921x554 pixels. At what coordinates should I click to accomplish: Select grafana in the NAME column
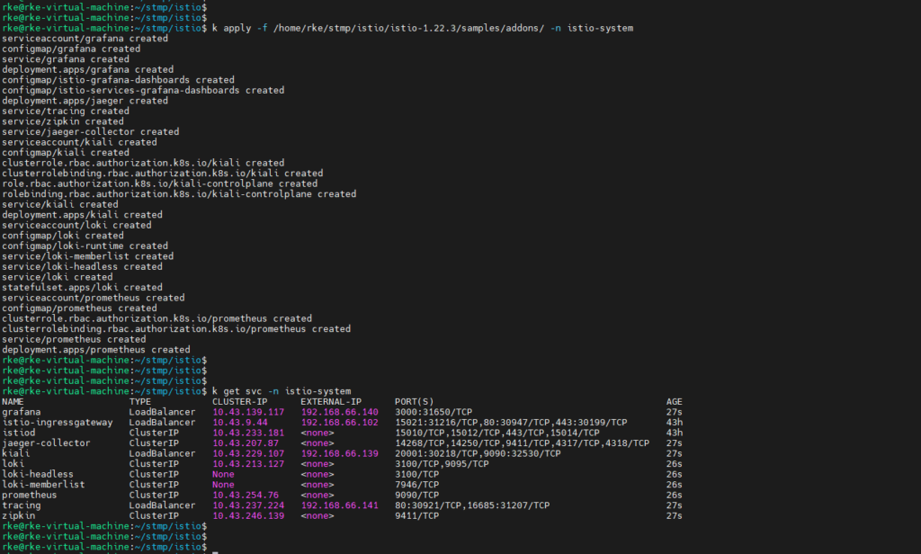(x=22, y=413)
